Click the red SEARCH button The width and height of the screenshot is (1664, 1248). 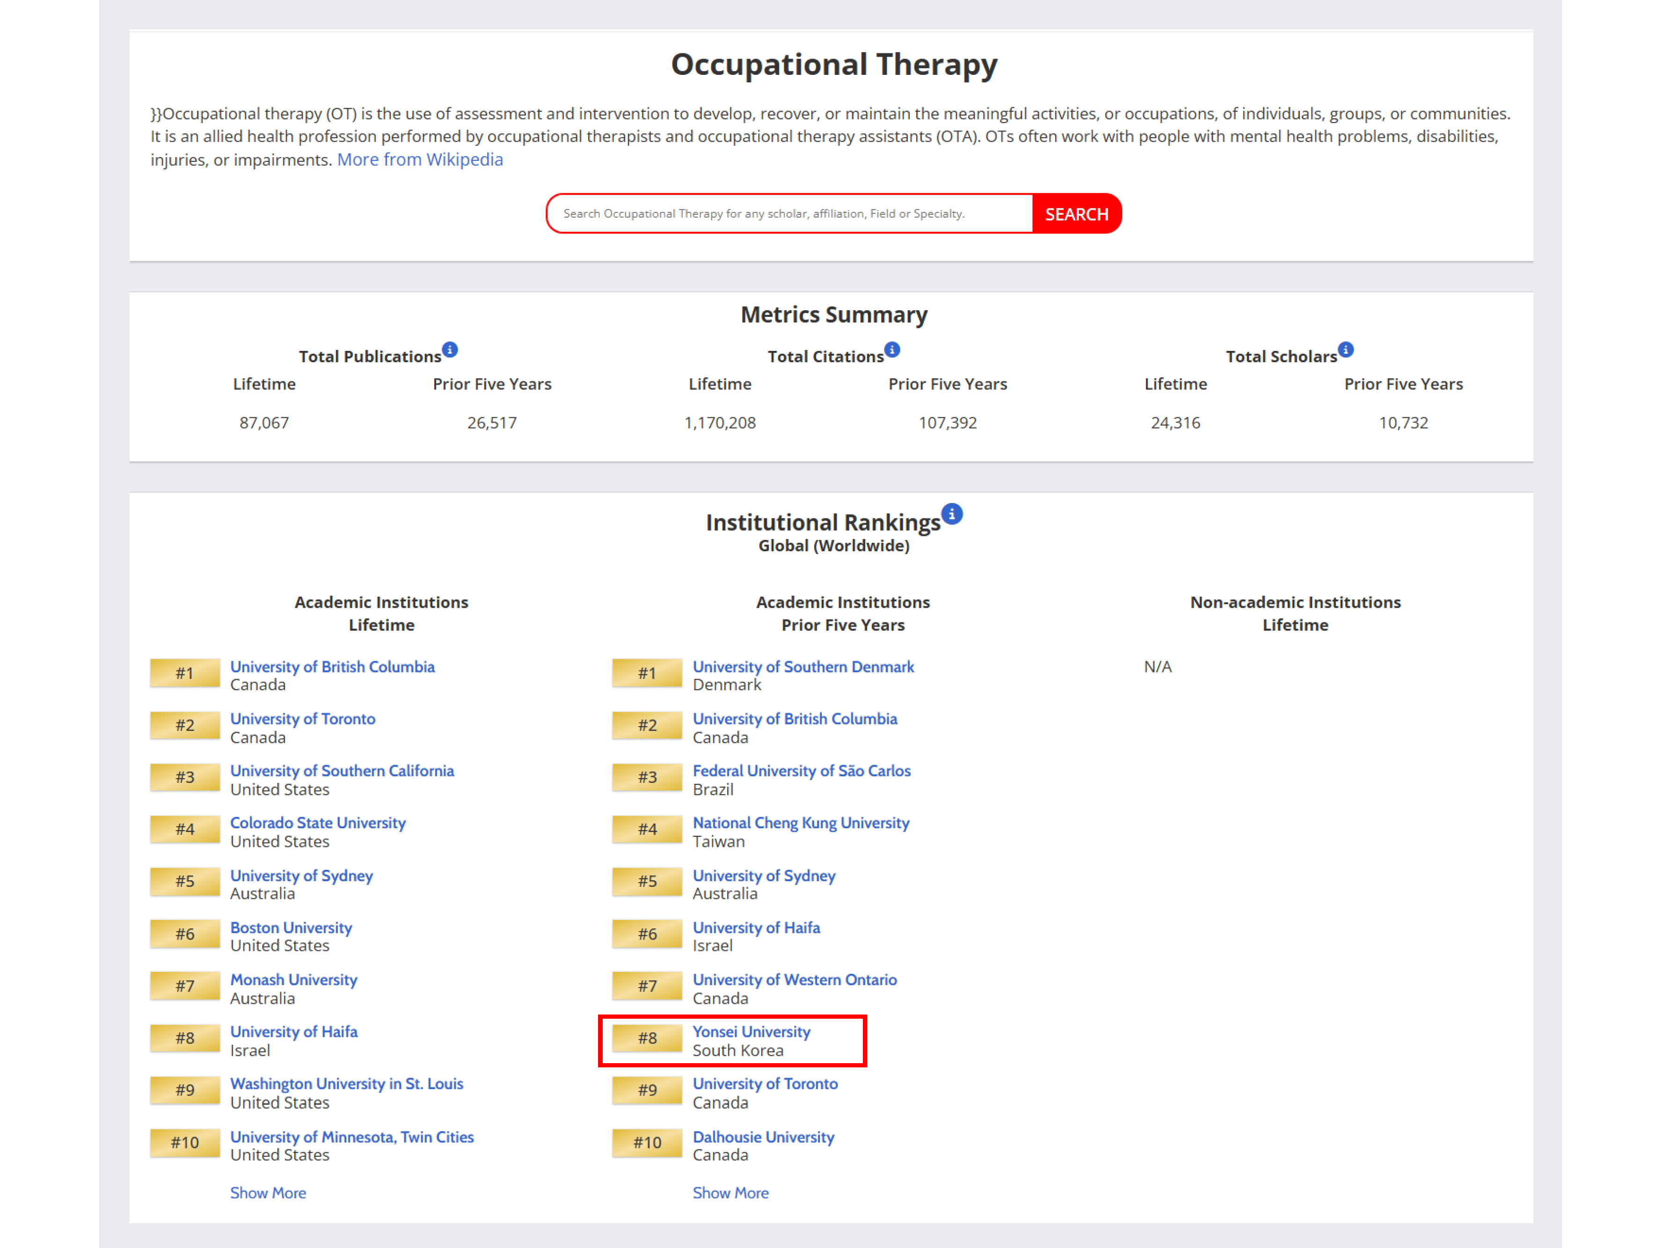(1076, 214)
